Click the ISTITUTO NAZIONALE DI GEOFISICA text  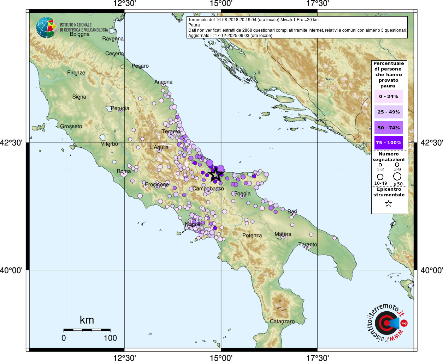[84, 27]
